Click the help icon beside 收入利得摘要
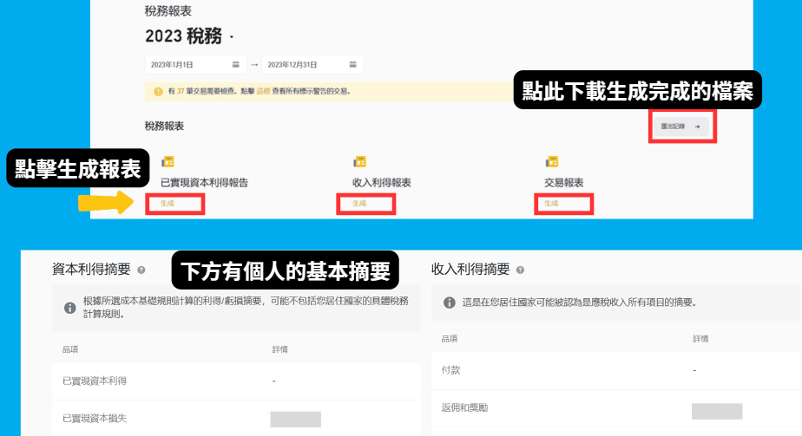Screen dimensions: 802x436 coord(519,270)
